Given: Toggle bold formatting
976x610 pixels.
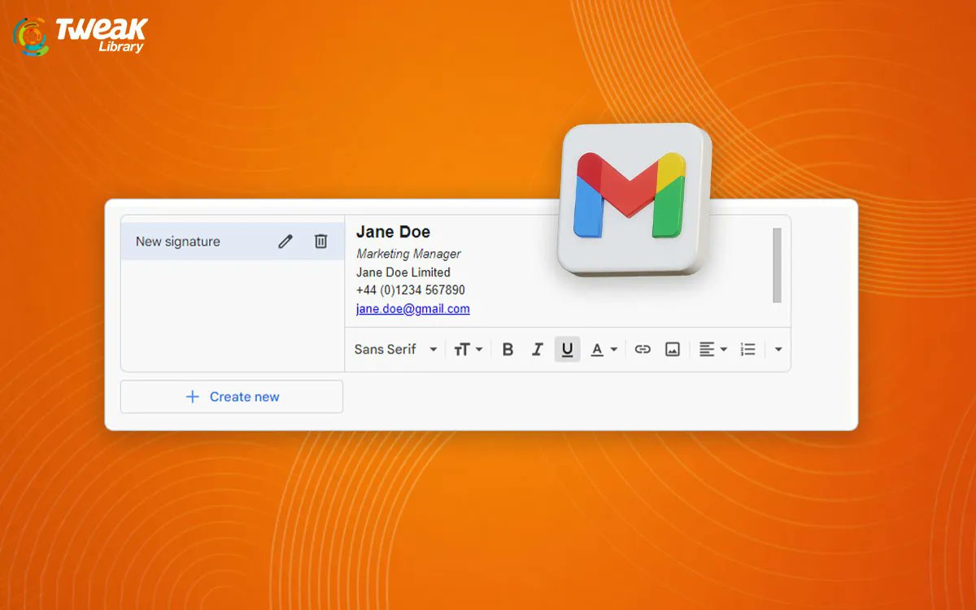Looking at the screenshot, I should click(508, 349).
